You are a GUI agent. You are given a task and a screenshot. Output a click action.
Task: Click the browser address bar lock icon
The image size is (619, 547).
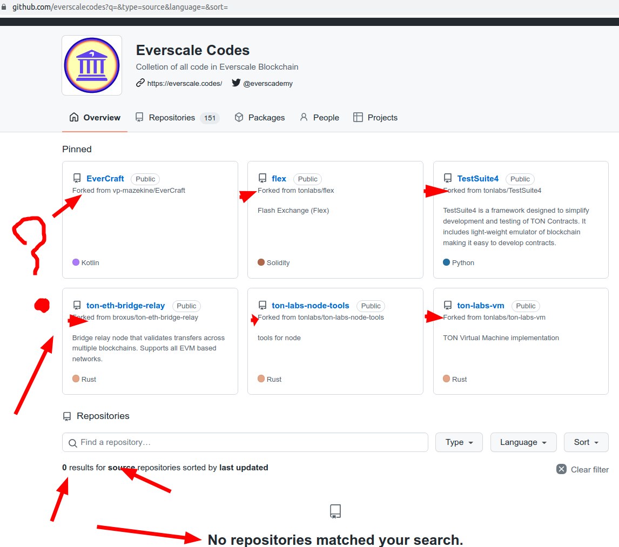click(5, 8)
